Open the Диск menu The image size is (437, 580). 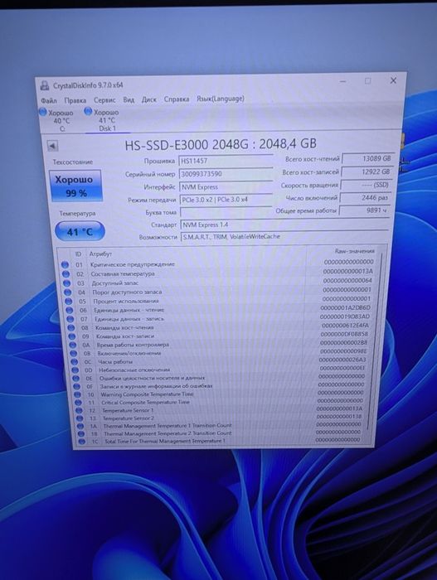[149, 99]
